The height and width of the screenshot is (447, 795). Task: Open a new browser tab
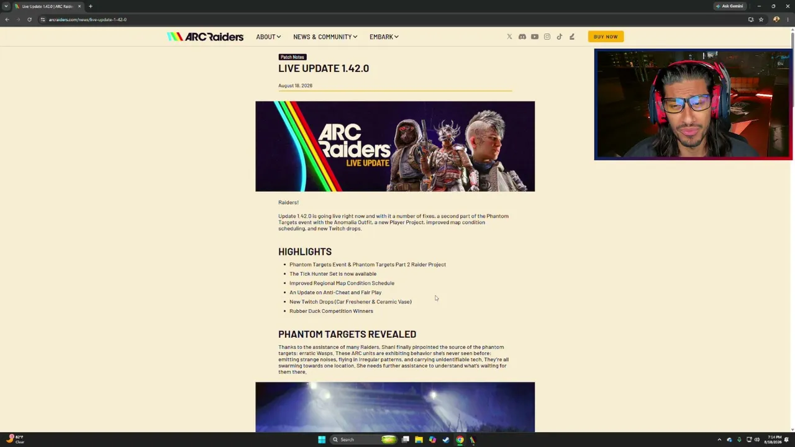(90, 6)
